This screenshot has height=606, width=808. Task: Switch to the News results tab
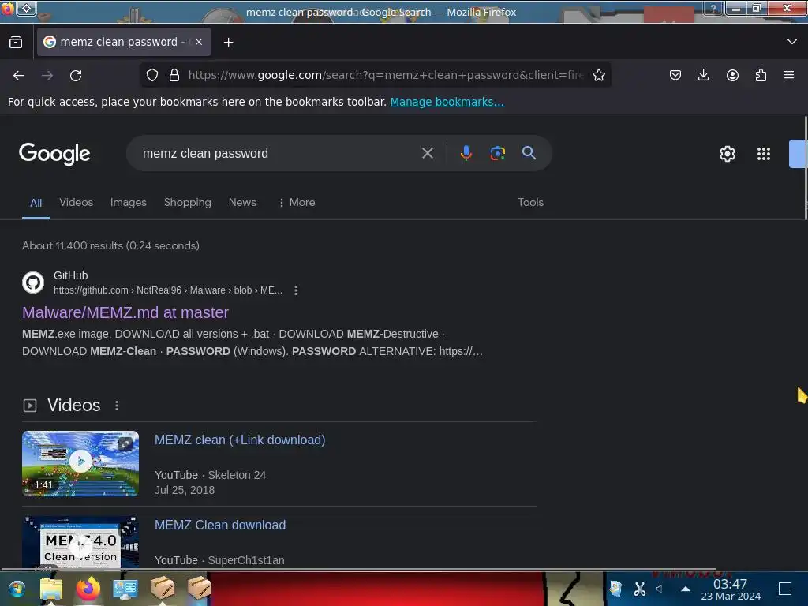coord(242,203)
